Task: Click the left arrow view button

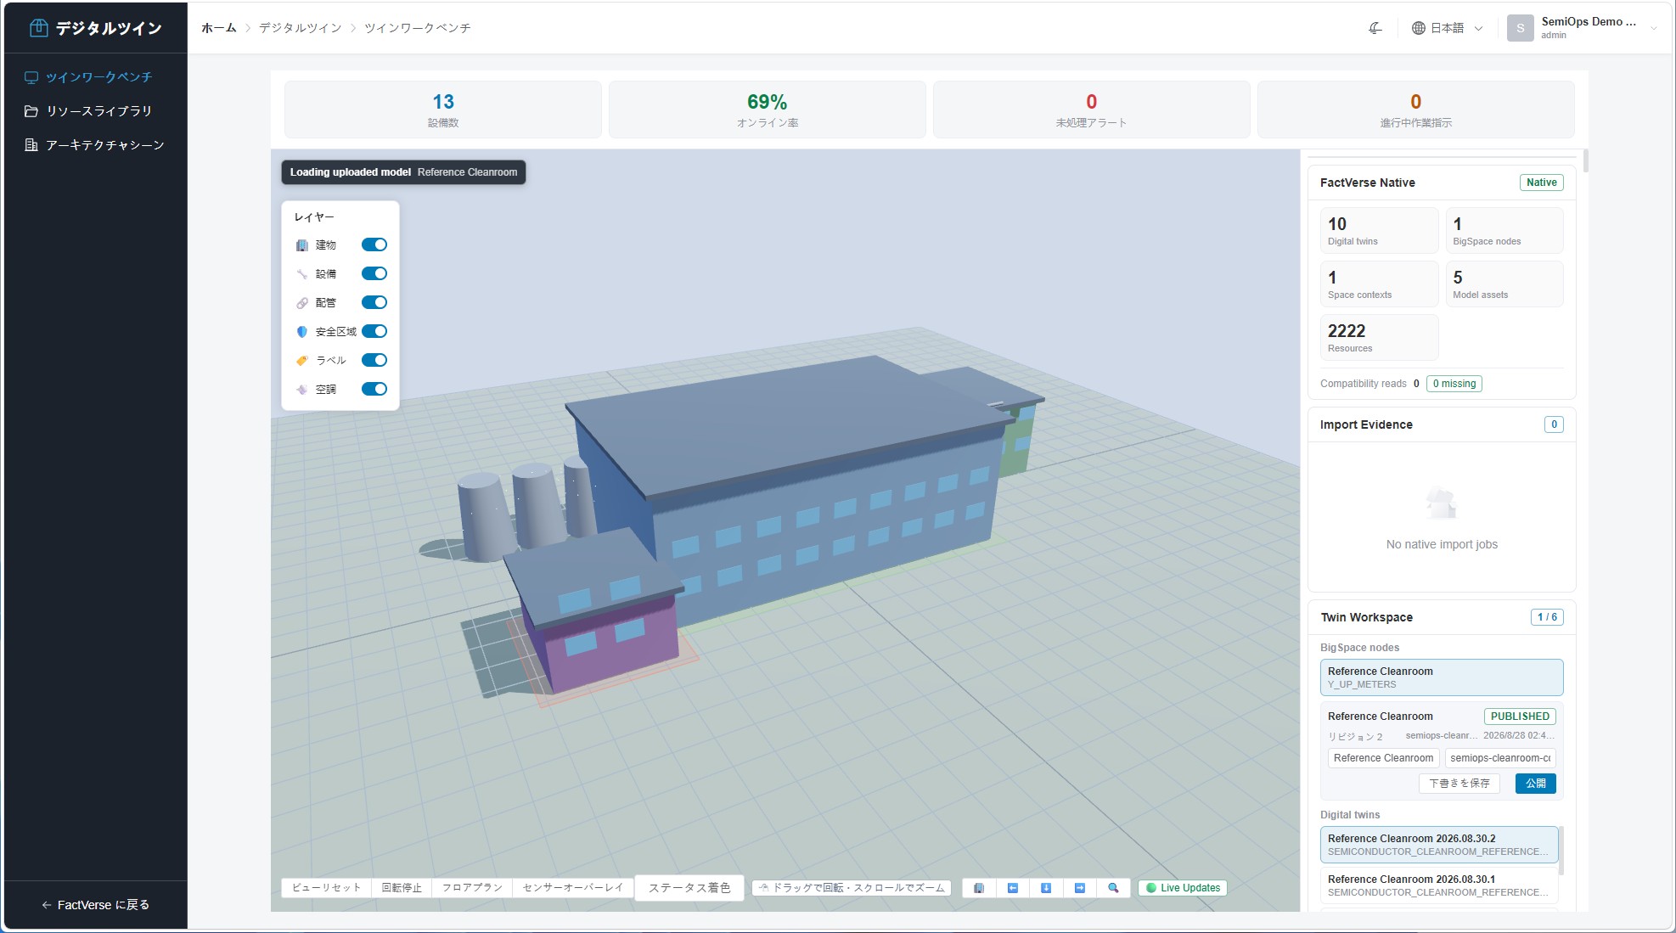Action: 1012,888
